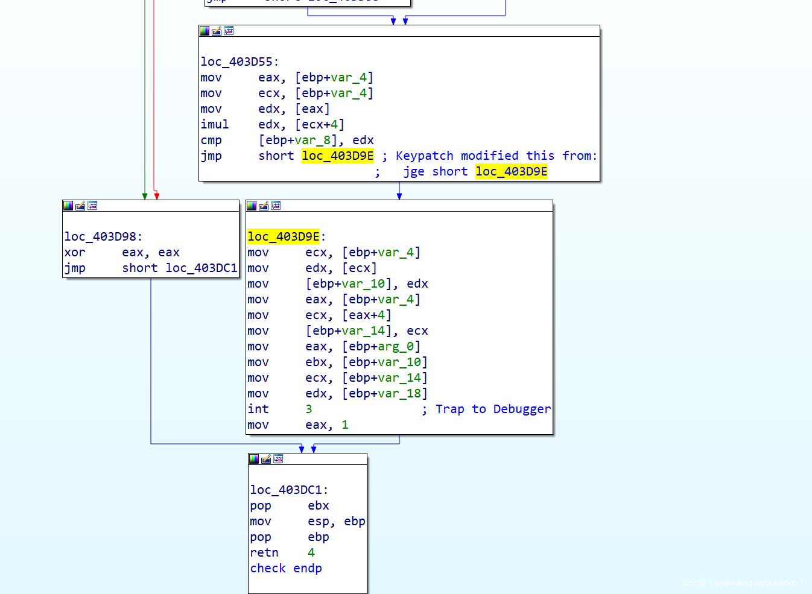Viewport: 812px width, 594px height.
Task: Click the group nodes icon on the loc_403D9E block
Action: coord(276,206)
